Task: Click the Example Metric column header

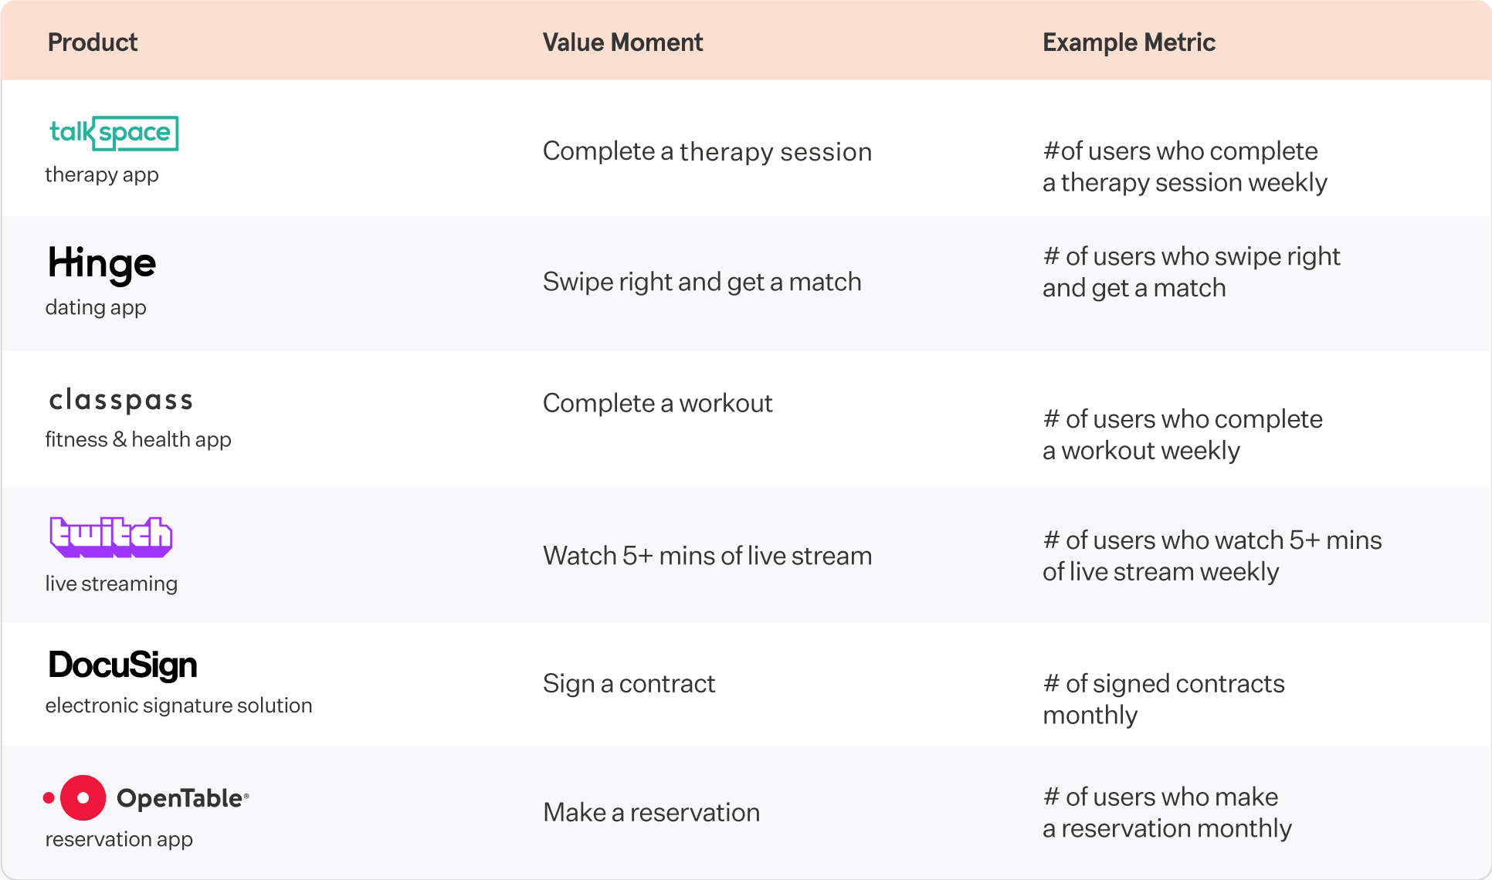Action: pos(1129,42)
